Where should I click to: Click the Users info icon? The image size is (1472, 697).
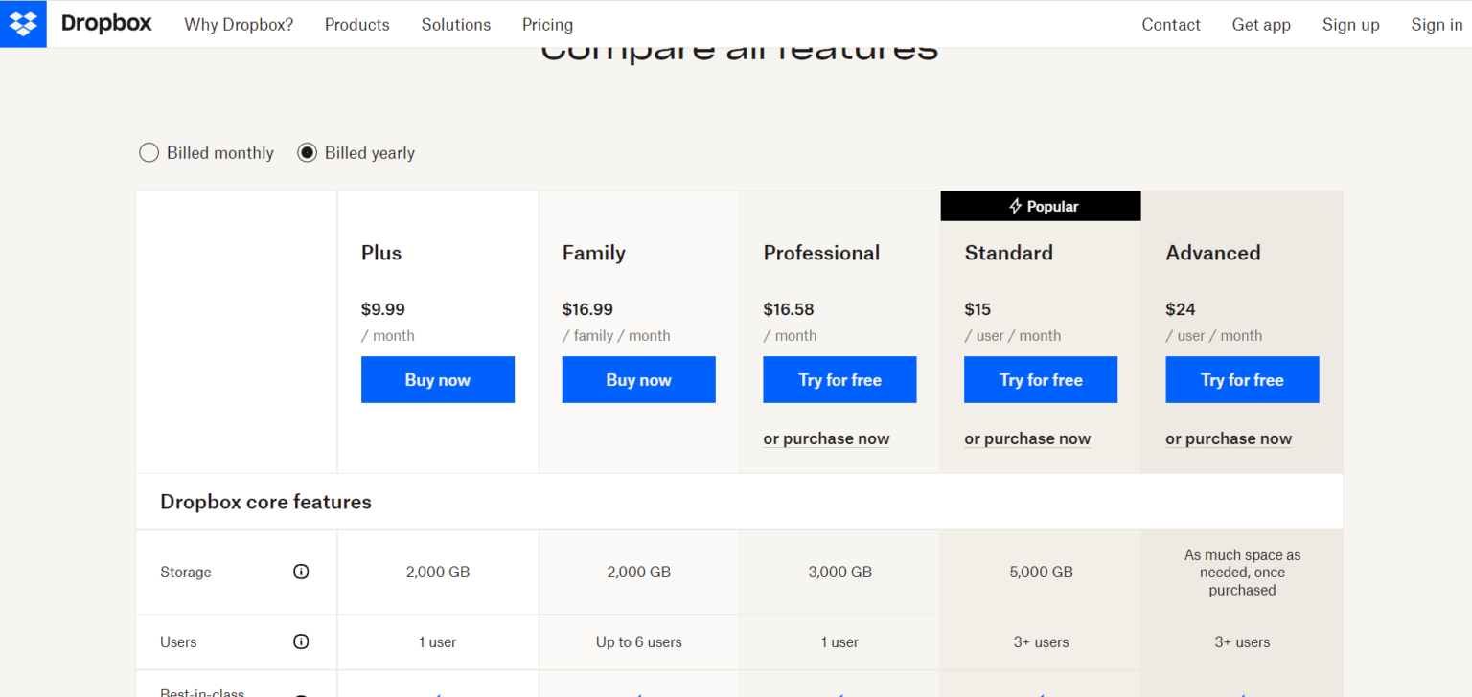301,641
